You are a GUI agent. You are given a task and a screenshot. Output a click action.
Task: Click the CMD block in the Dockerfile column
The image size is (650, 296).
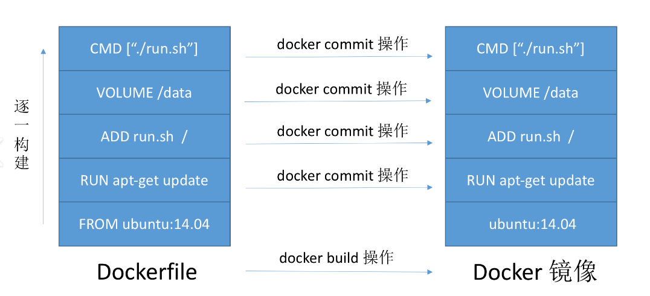tap(144, 49)
